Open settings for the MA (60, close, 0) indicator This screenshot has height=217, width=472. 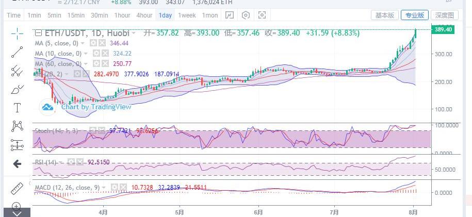(96, 63)
